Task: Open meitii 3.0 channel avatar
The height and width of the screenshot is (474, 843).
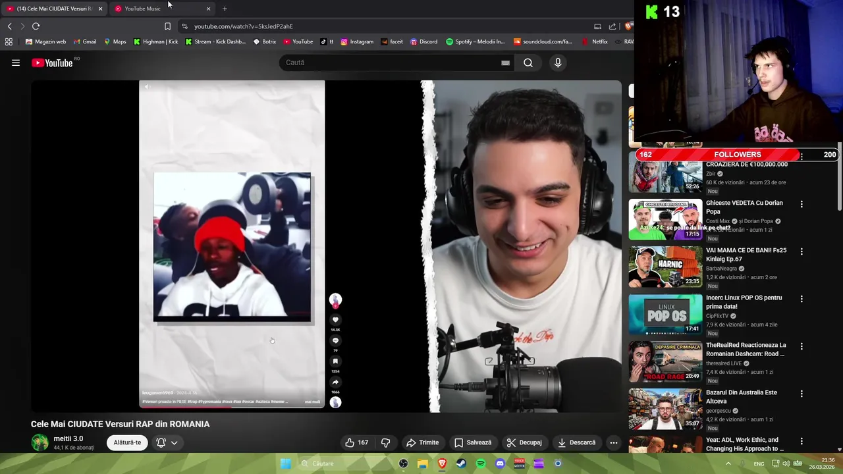Action: pyautogui.click(x=40, y=442)
